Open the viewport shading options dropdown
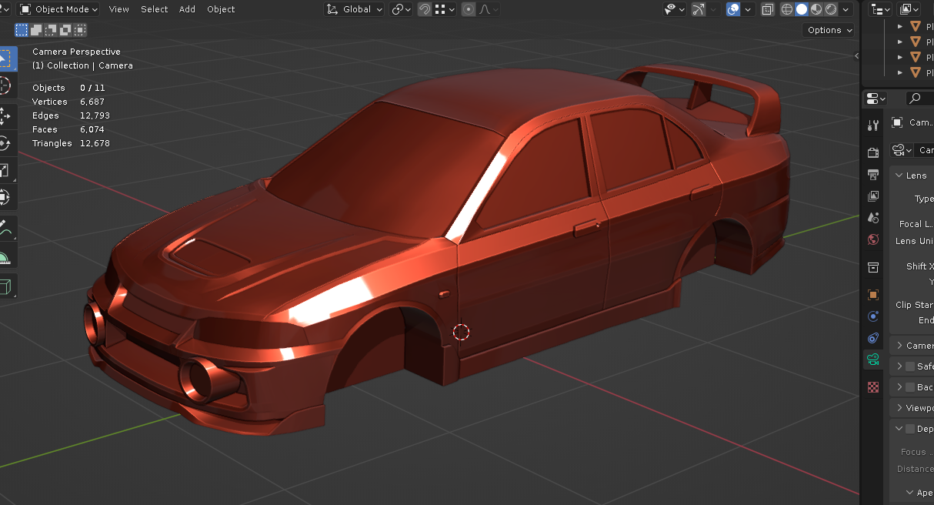The image size is (934, 505). click(x=846, y=9)
